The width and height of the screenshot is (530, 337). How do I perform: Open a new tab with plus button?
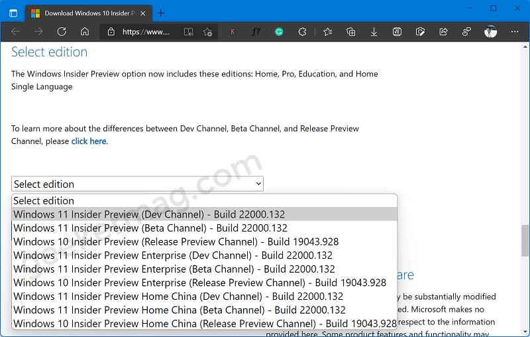(x=161, y=13)
